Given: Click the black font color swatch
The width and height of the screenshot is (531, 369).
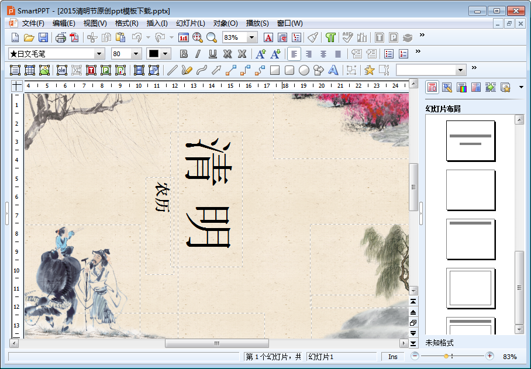Looking at the screenshot, I should [x=154, y=54].
